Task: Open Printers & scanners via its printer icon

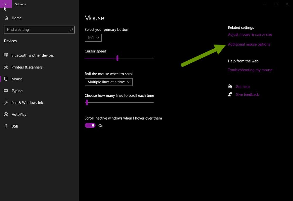Action: coord(6,67)
